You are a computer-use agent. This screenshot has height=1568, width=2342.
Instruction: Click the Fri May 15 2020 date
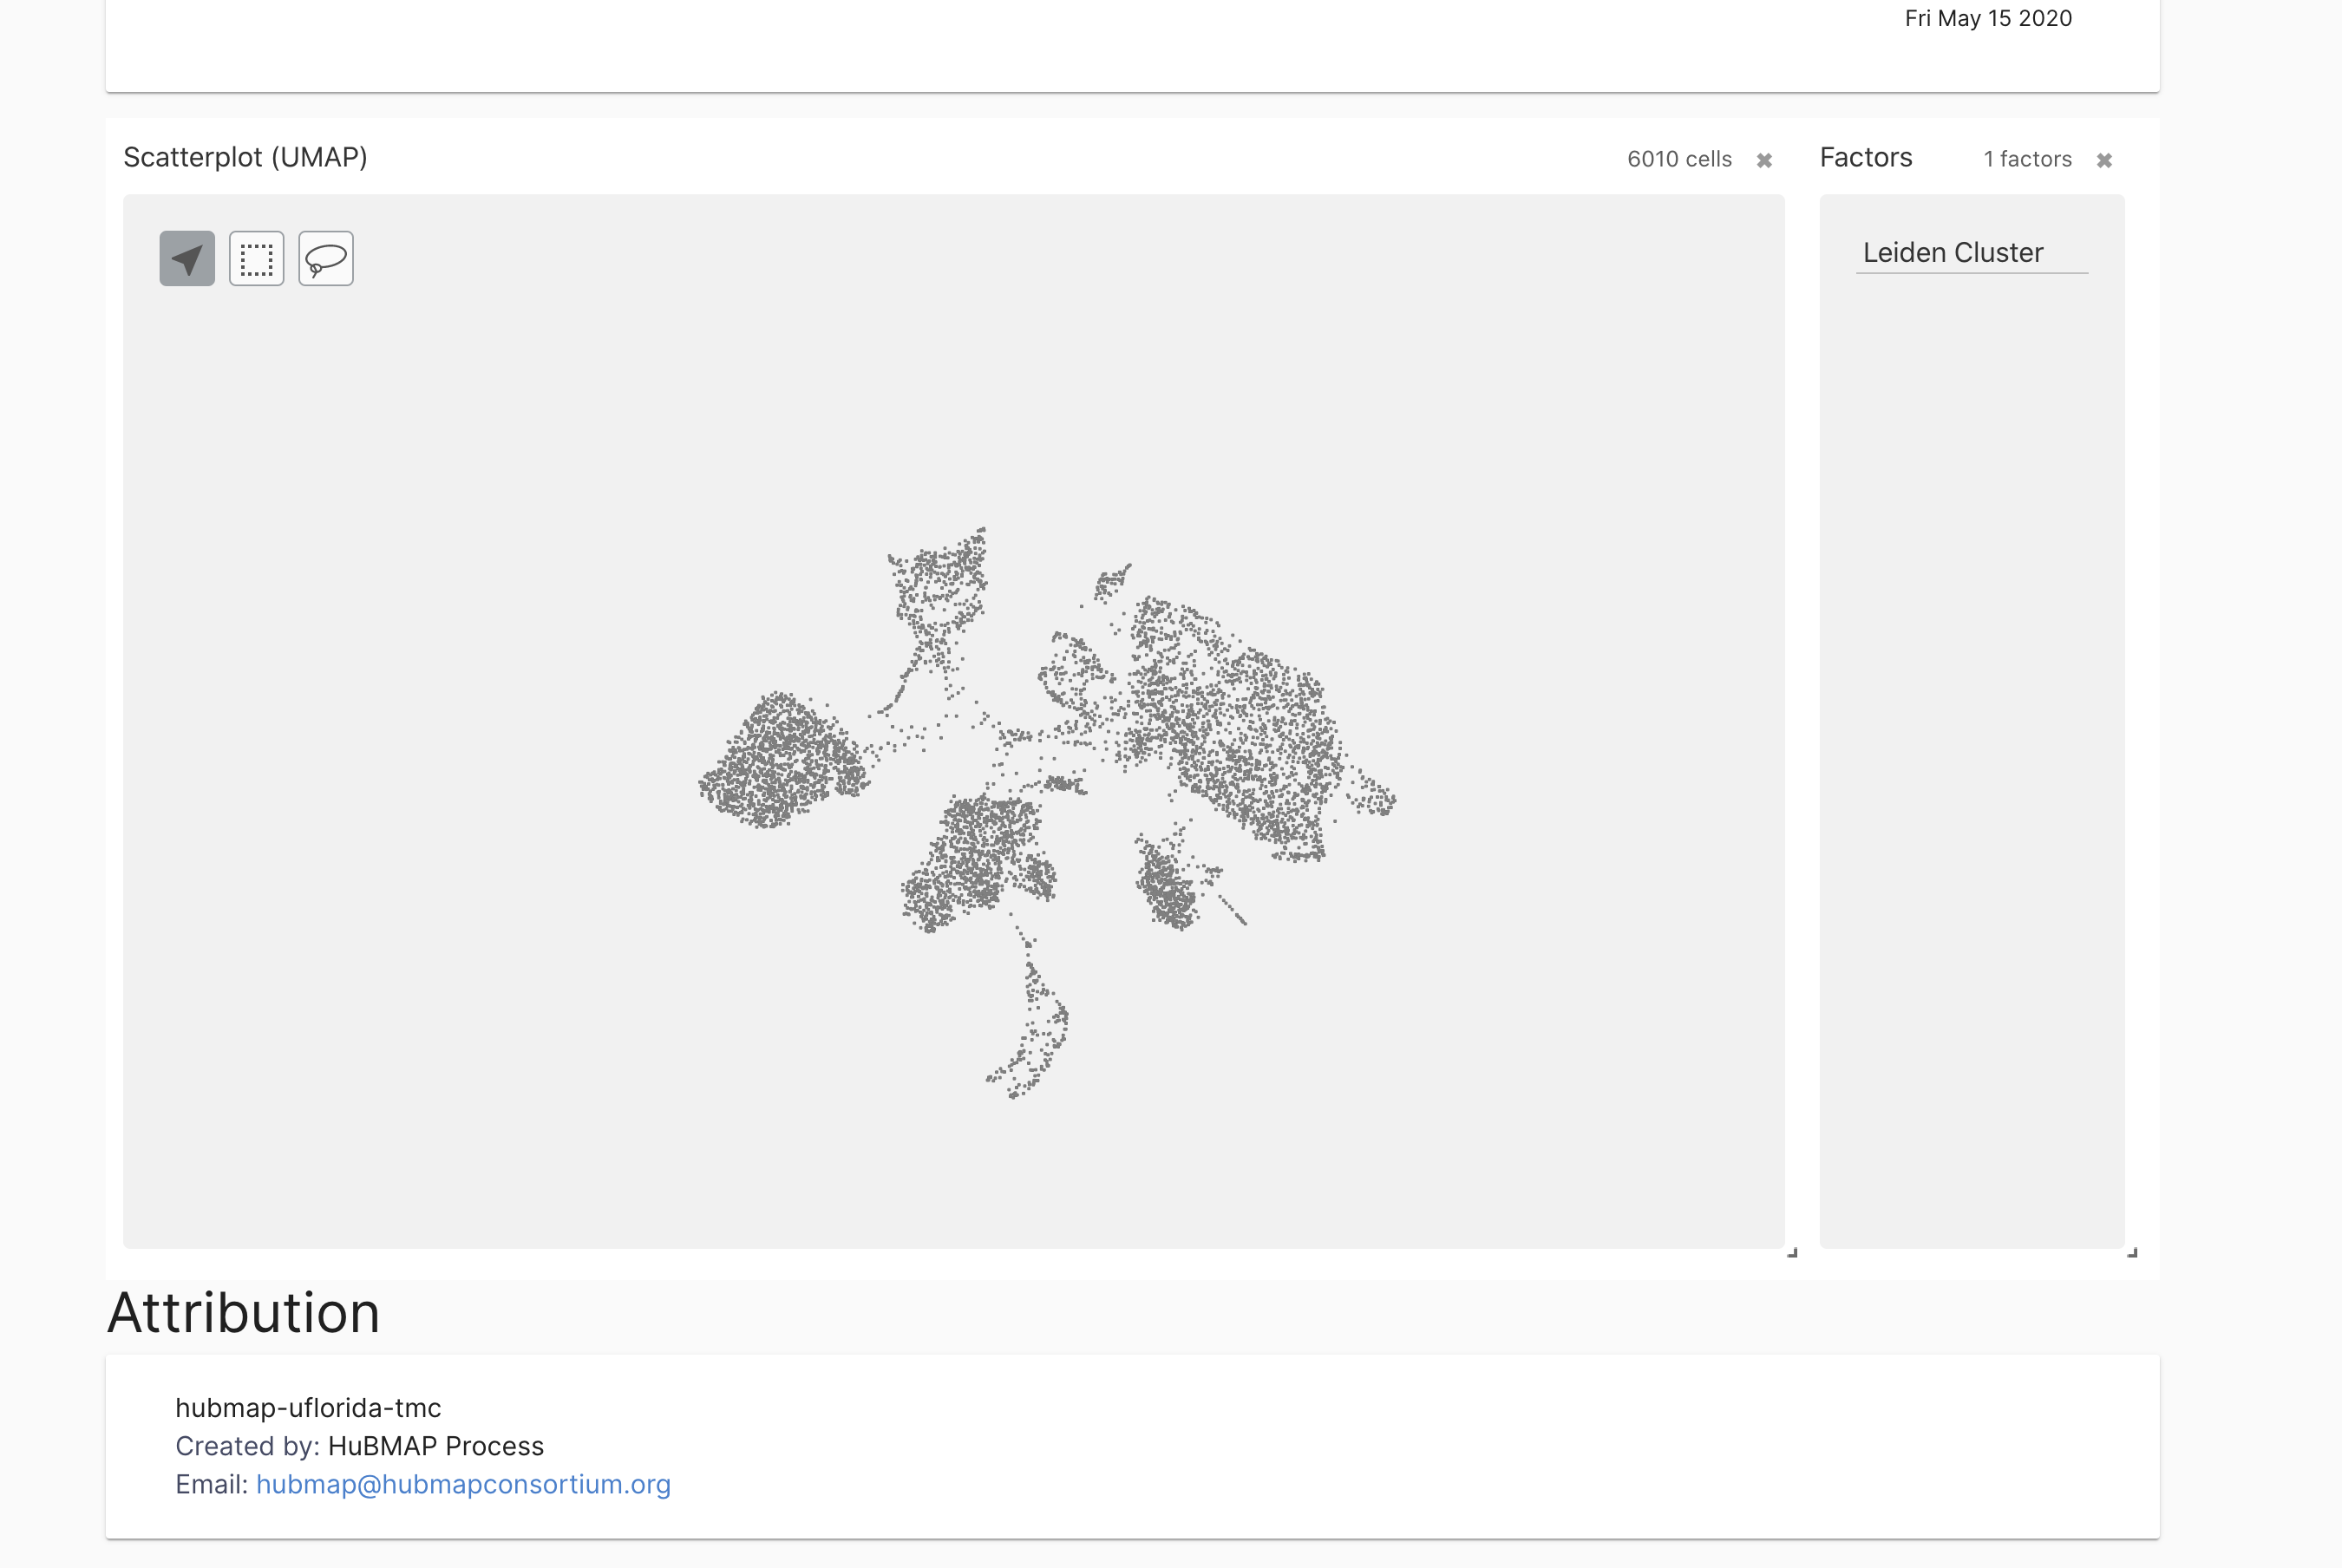1988,18
